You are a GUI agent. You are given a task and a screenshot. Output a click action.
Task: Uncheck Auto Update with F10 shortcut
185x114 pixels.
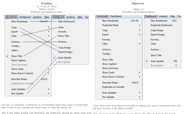pos(157,61)
